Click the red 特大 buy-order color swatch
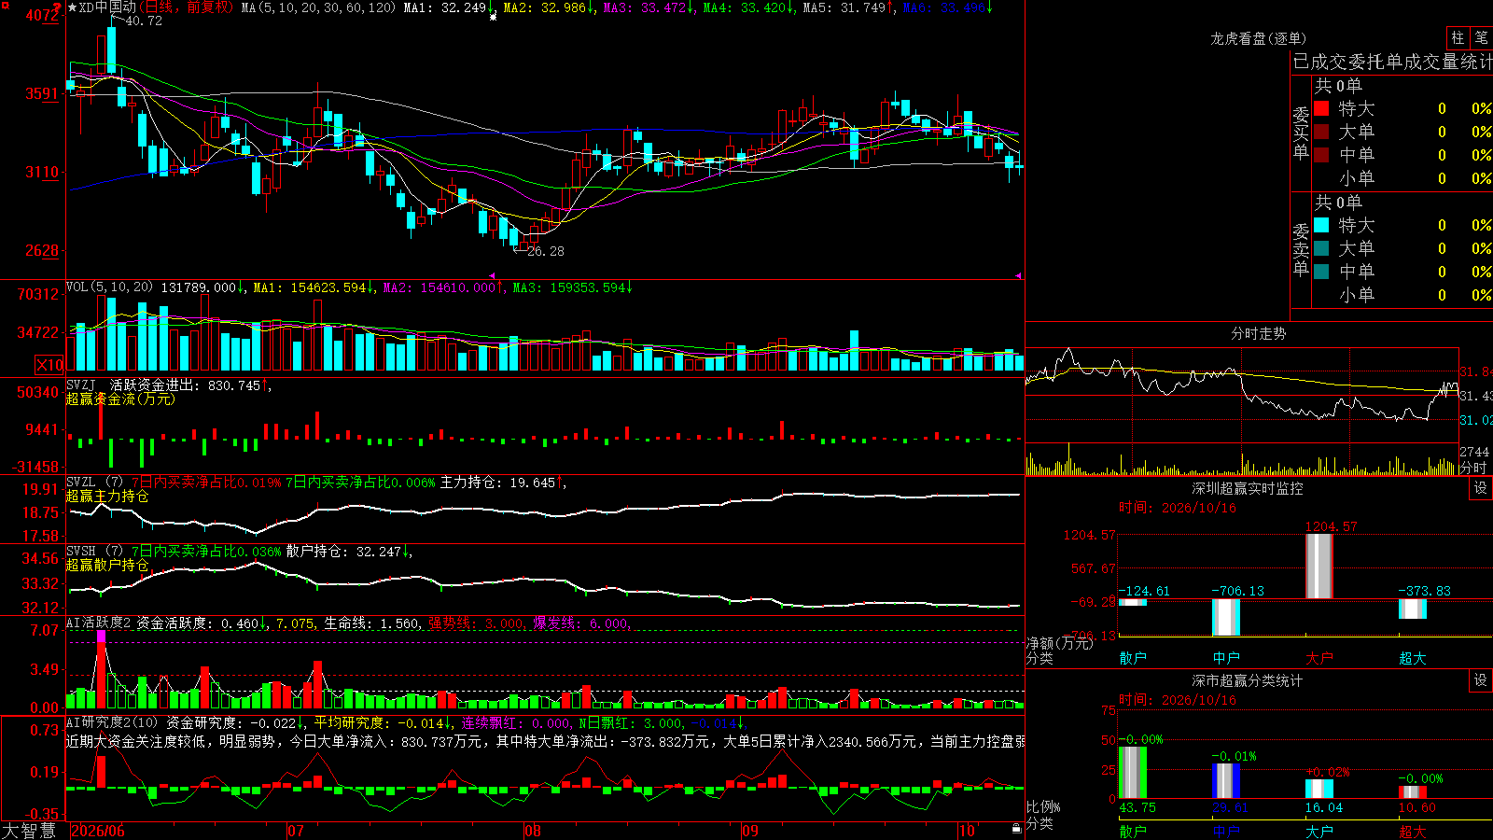The height and width of the screenshot is (840, 1493). pos(1321,108)
